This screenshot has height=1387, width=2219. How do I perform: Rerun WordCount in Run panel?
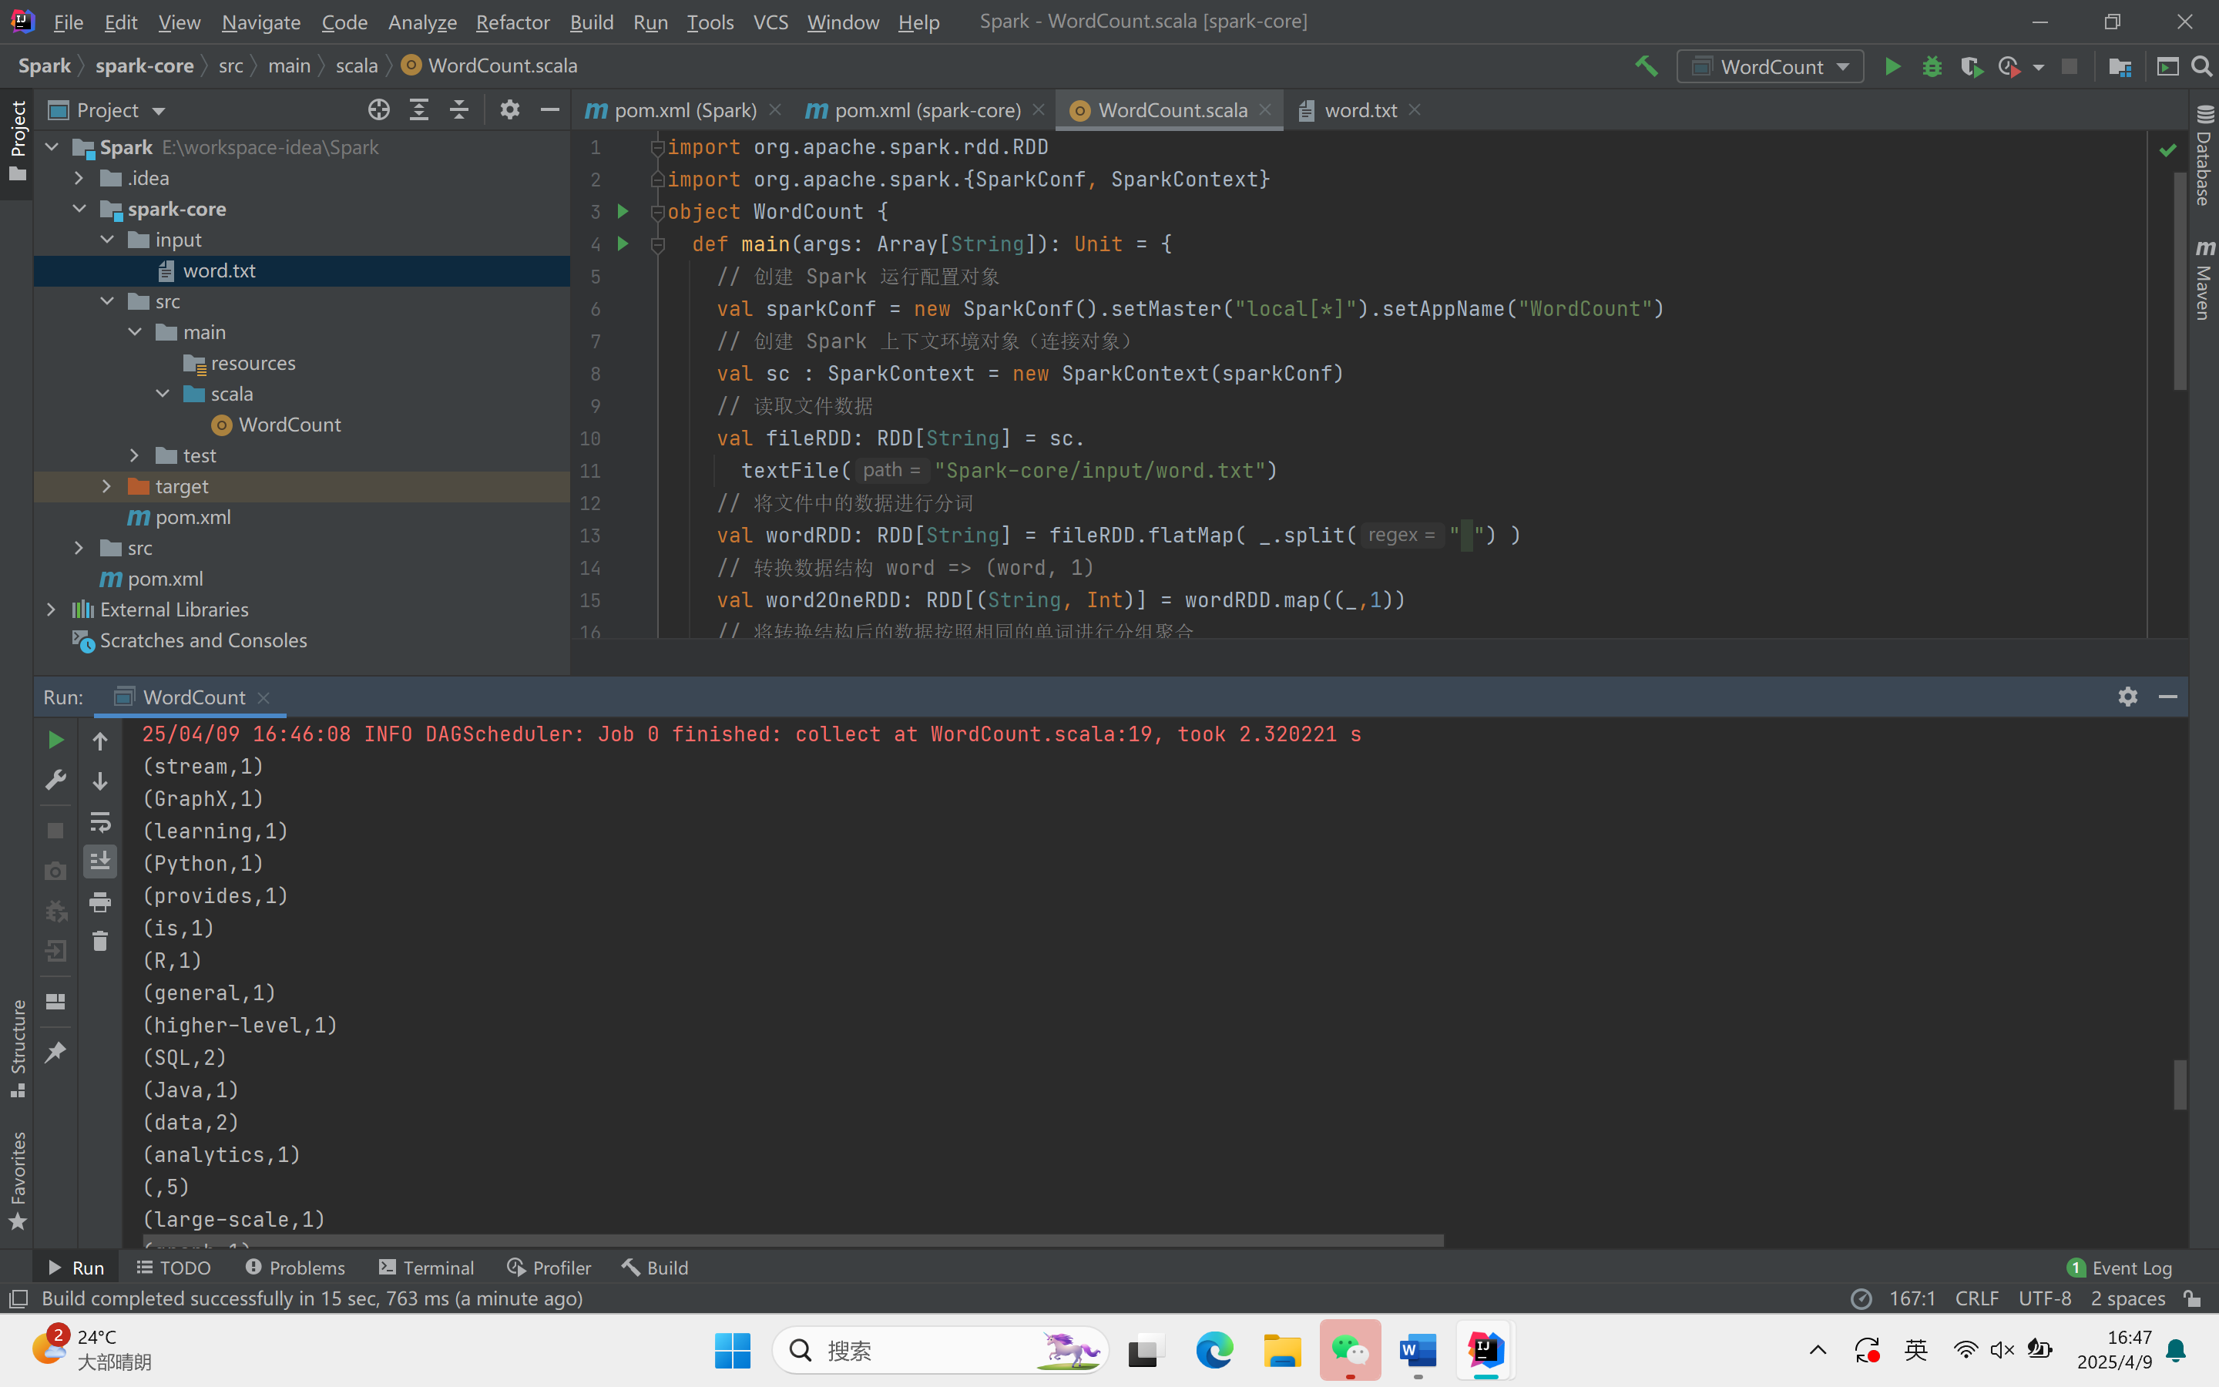pyautogui.click(x=55, y=741)
